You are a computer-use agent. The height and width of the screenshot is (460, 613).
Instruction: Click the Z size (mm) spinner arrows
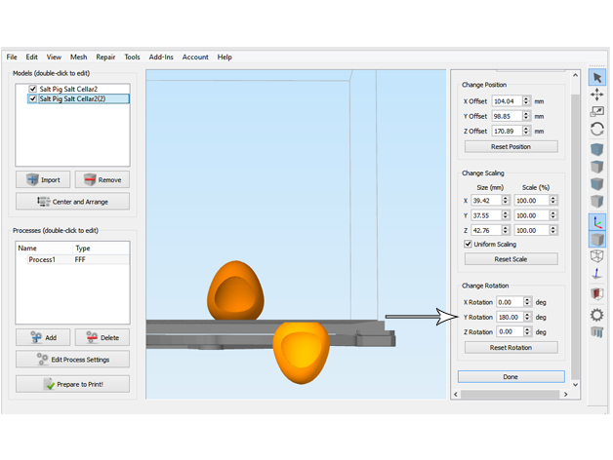pos(505,230)
